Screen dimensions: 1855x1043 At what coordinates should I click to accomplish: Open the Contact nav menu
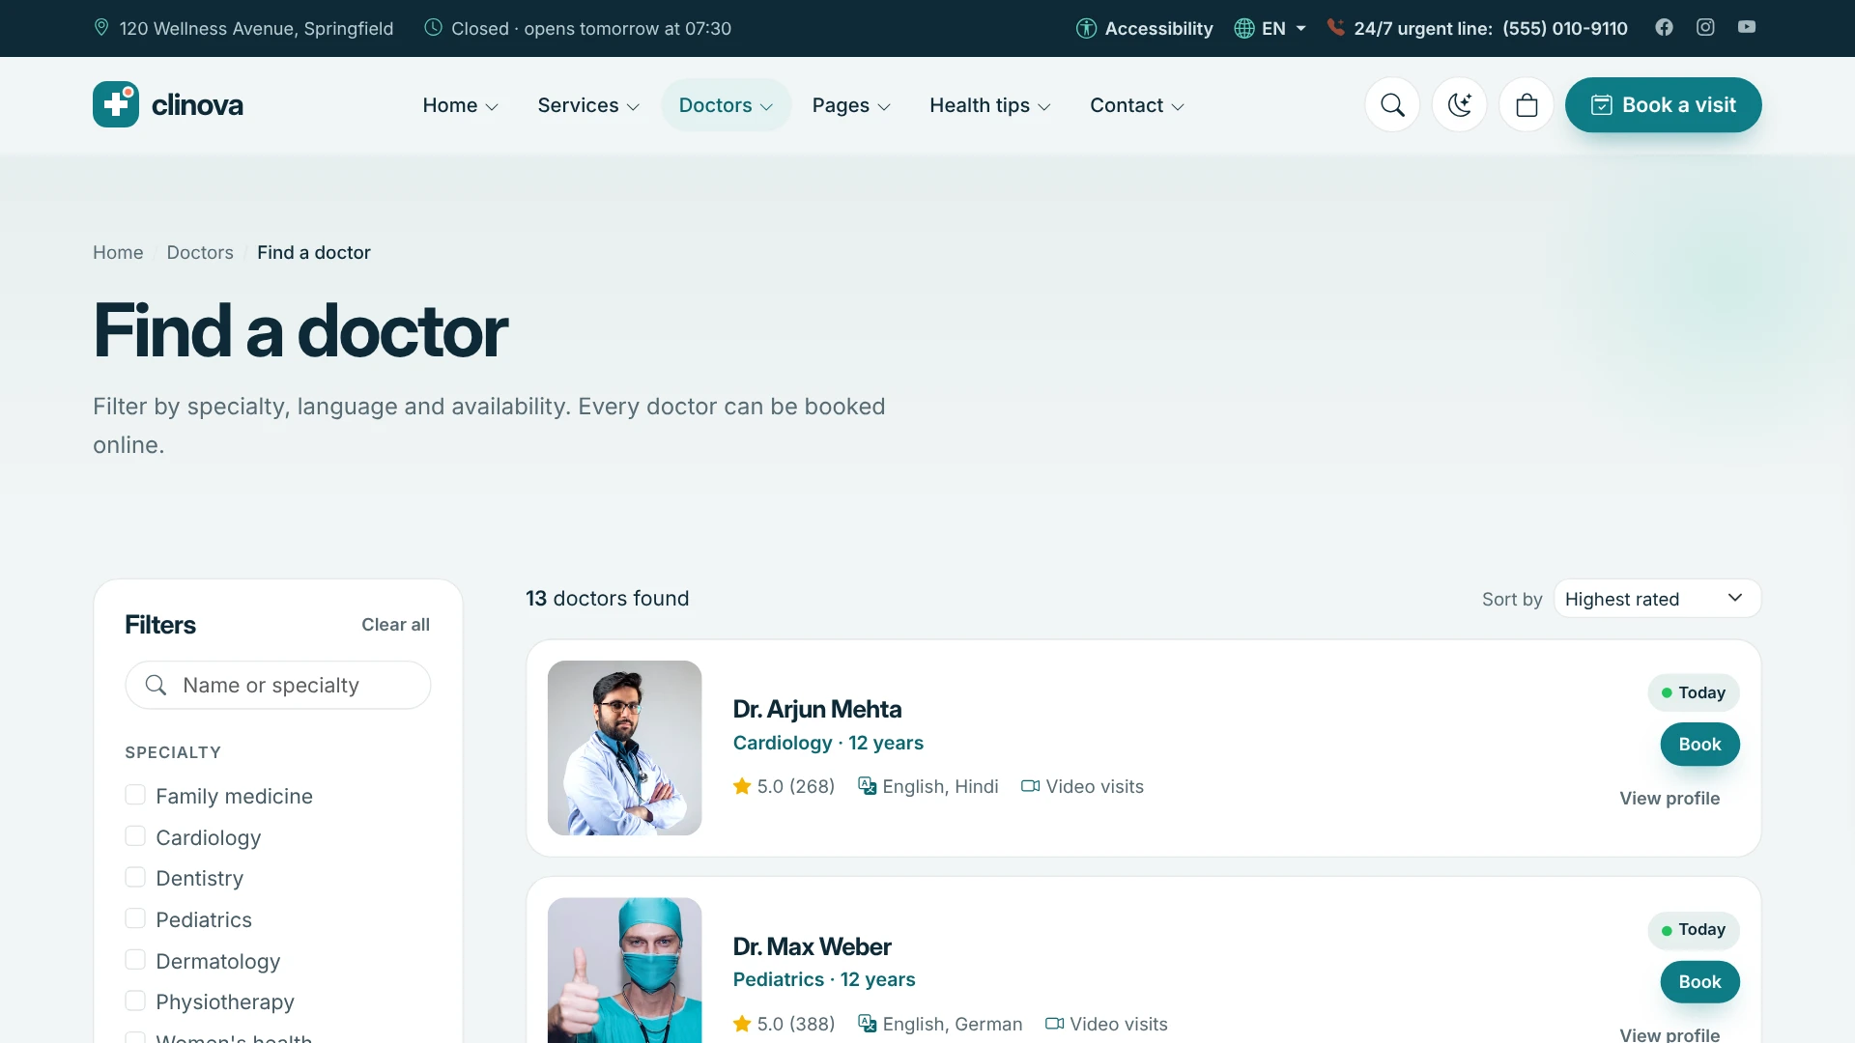pos(1136,105)
